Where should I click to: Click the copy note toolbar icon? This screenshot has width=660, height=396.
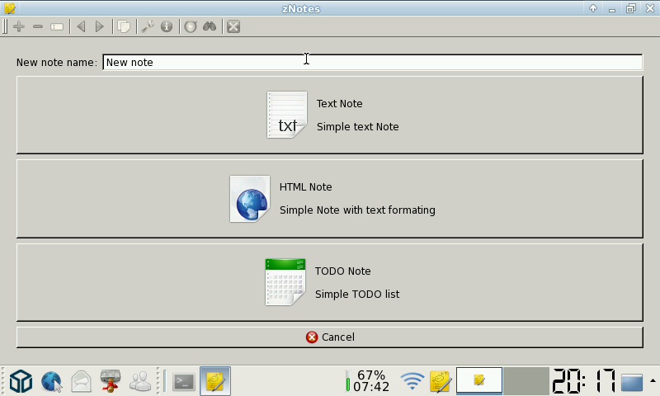pyautogui.click(x=124, y=26)
